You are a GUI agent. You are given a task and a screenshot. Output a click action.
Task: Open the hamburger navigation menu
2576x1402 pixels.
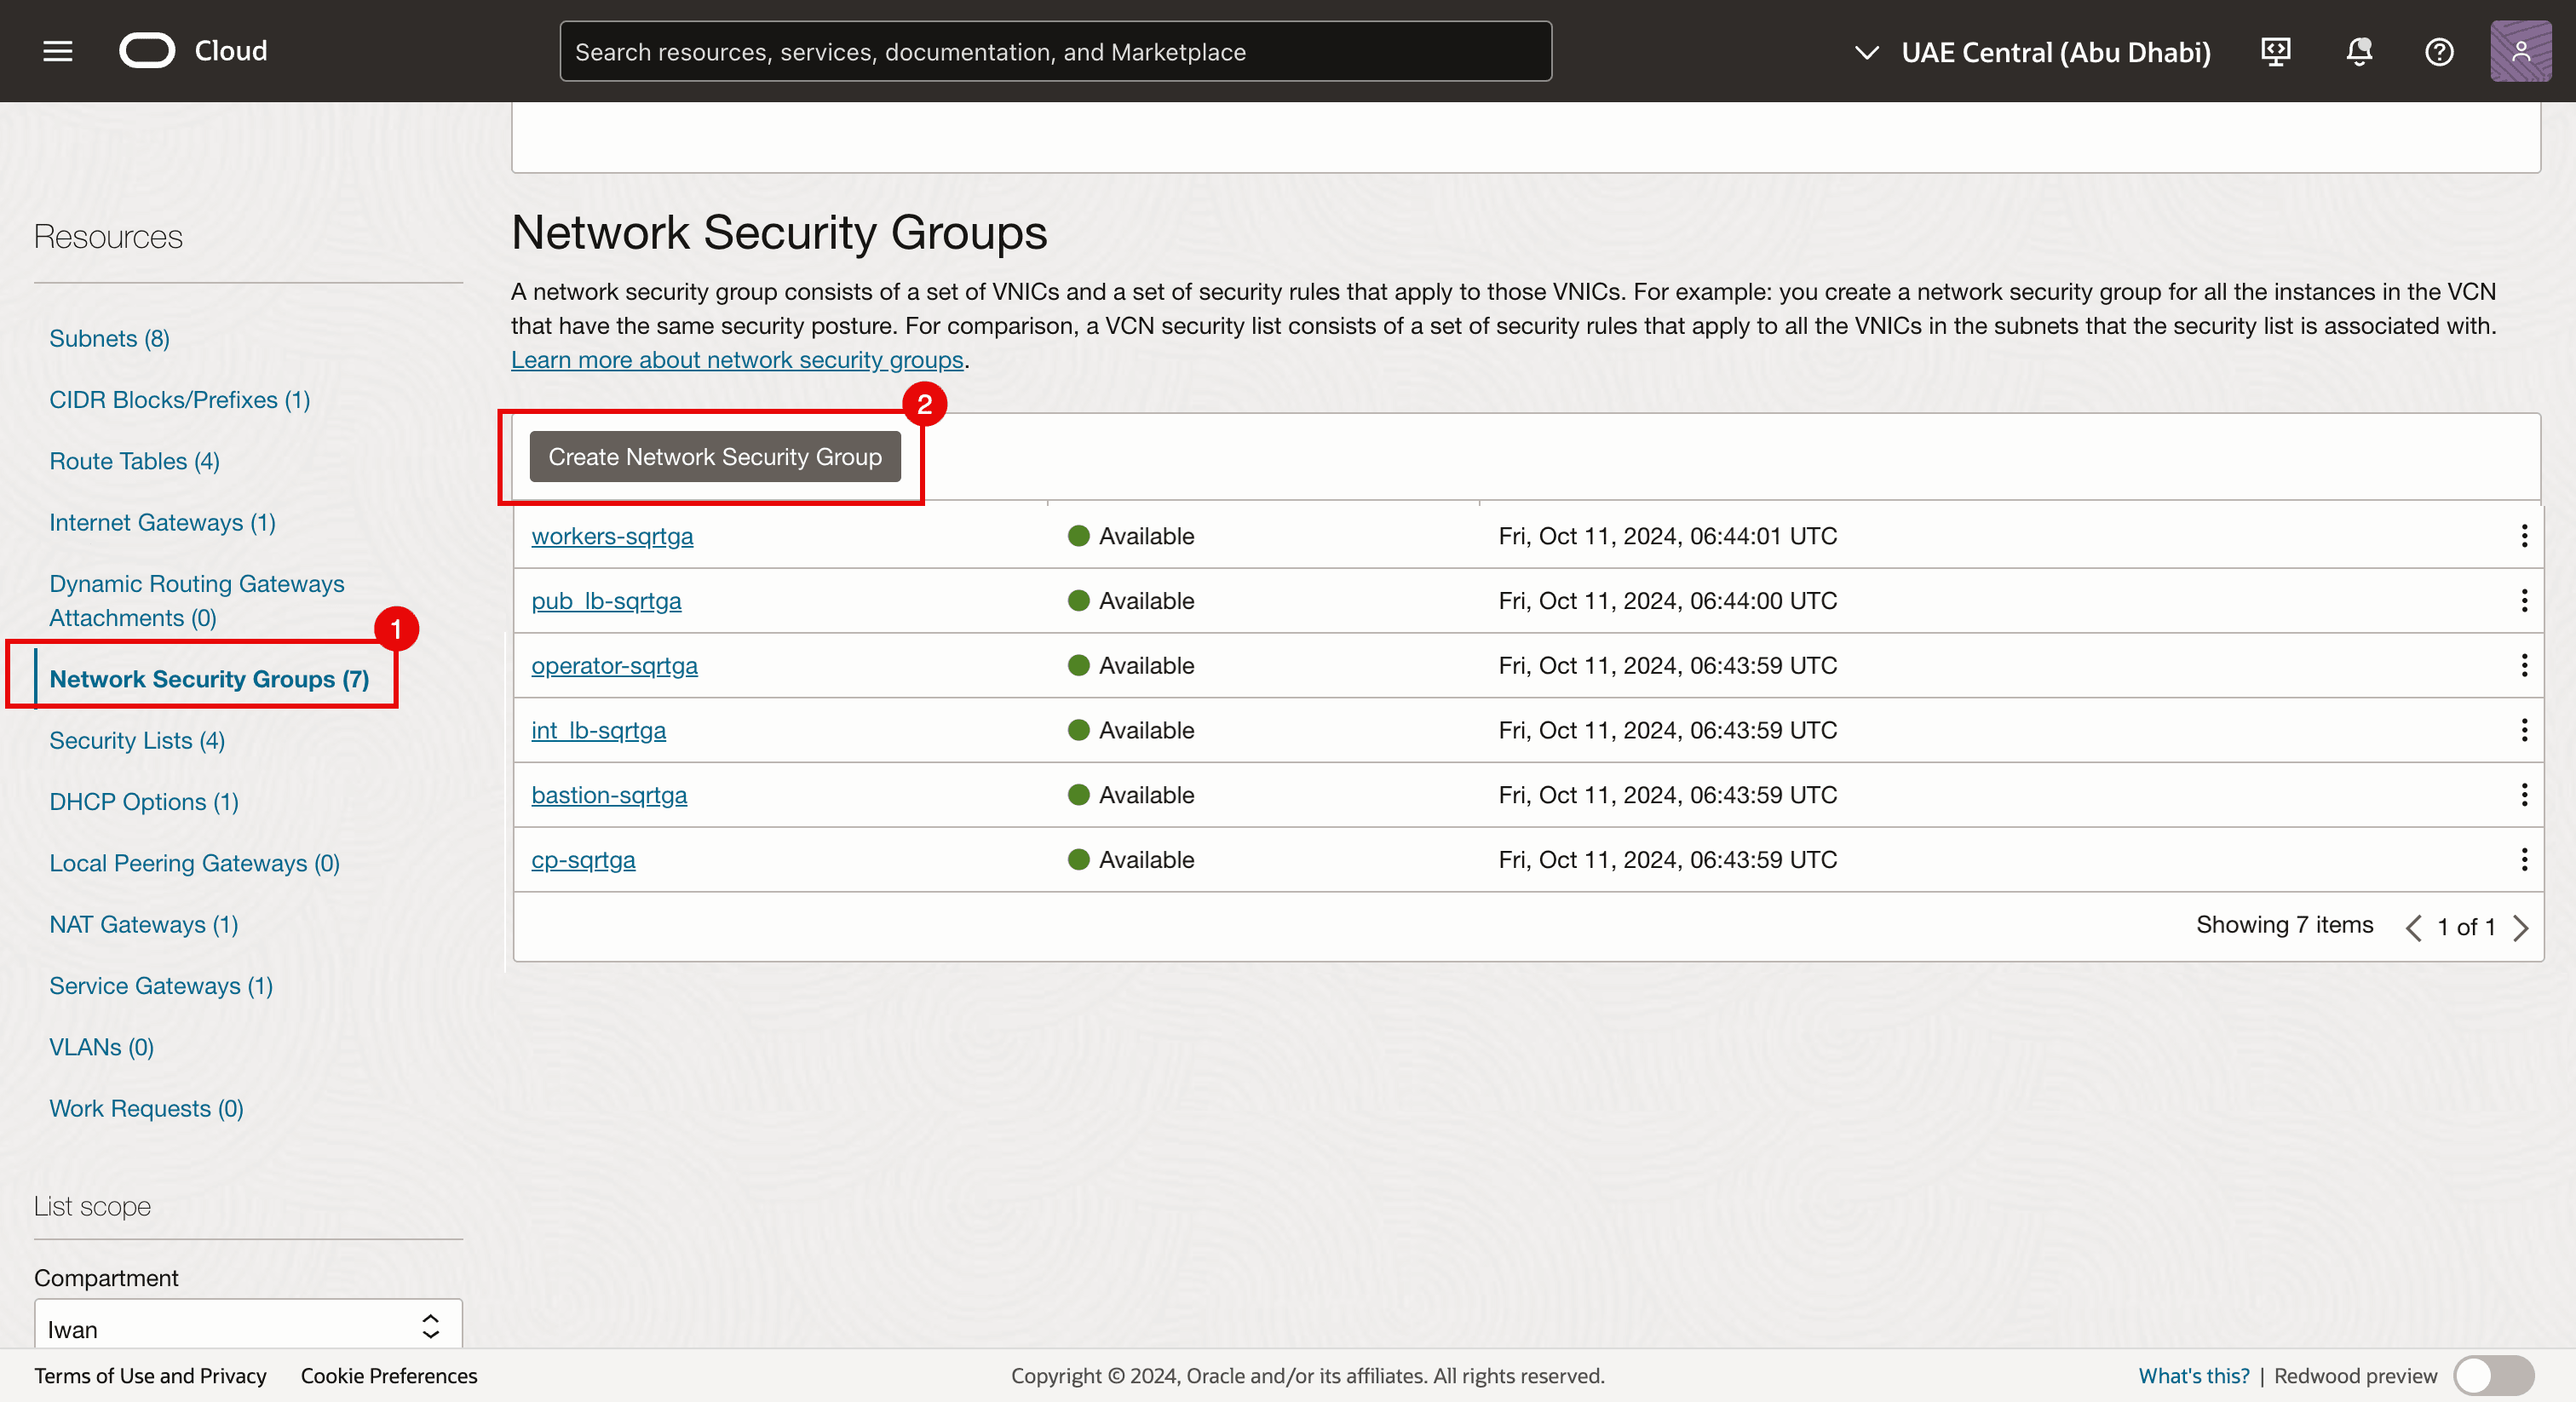58,51
